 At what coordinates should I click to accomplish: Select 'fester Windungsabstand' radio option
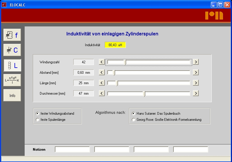[37, 114]
